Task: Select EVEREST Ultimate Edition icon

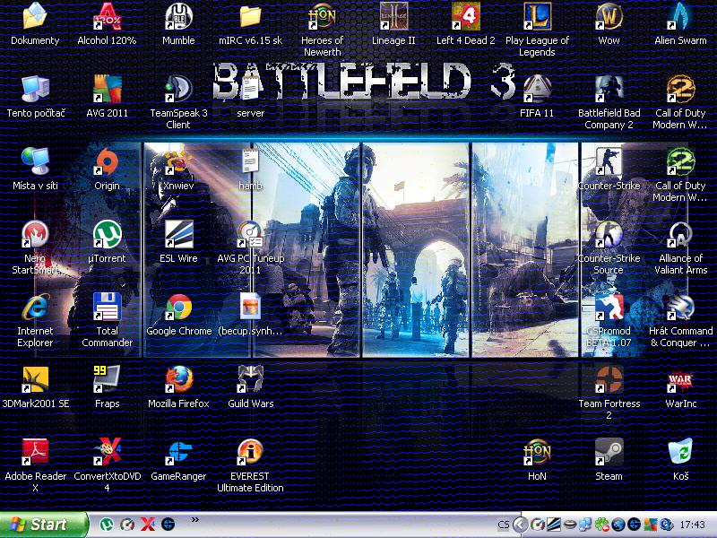Action: (x=250, y=452)
